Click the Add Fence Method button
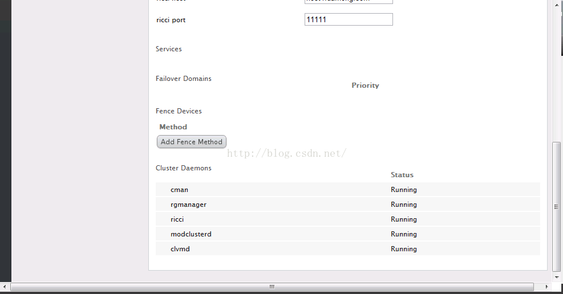The image size is (563, 294). [192, 142]
